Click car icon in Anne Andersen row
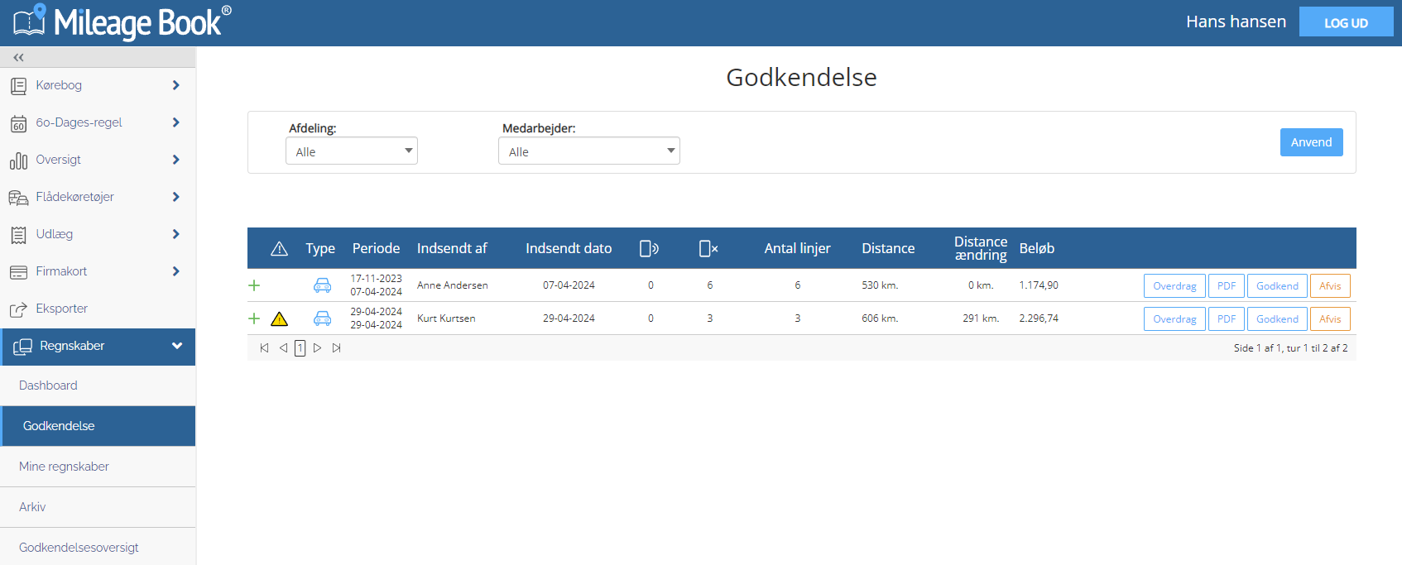Viewport: 1402px width, 565px height. tap(322, 285)
